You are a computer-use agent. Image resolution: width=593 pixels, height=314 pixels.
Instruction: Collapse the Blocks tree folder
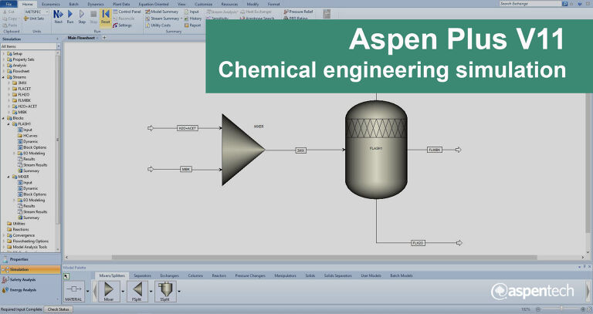[4, 118]
